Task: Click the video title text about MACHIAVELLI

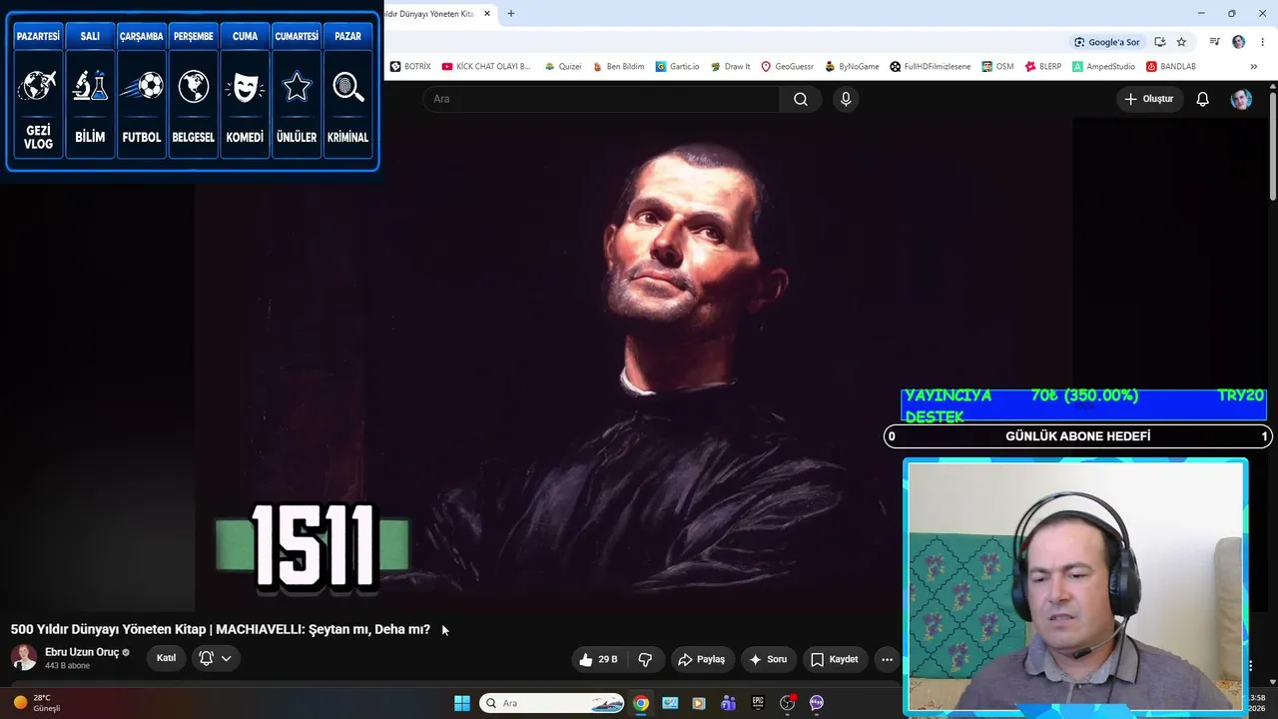Action: point(221,629)
